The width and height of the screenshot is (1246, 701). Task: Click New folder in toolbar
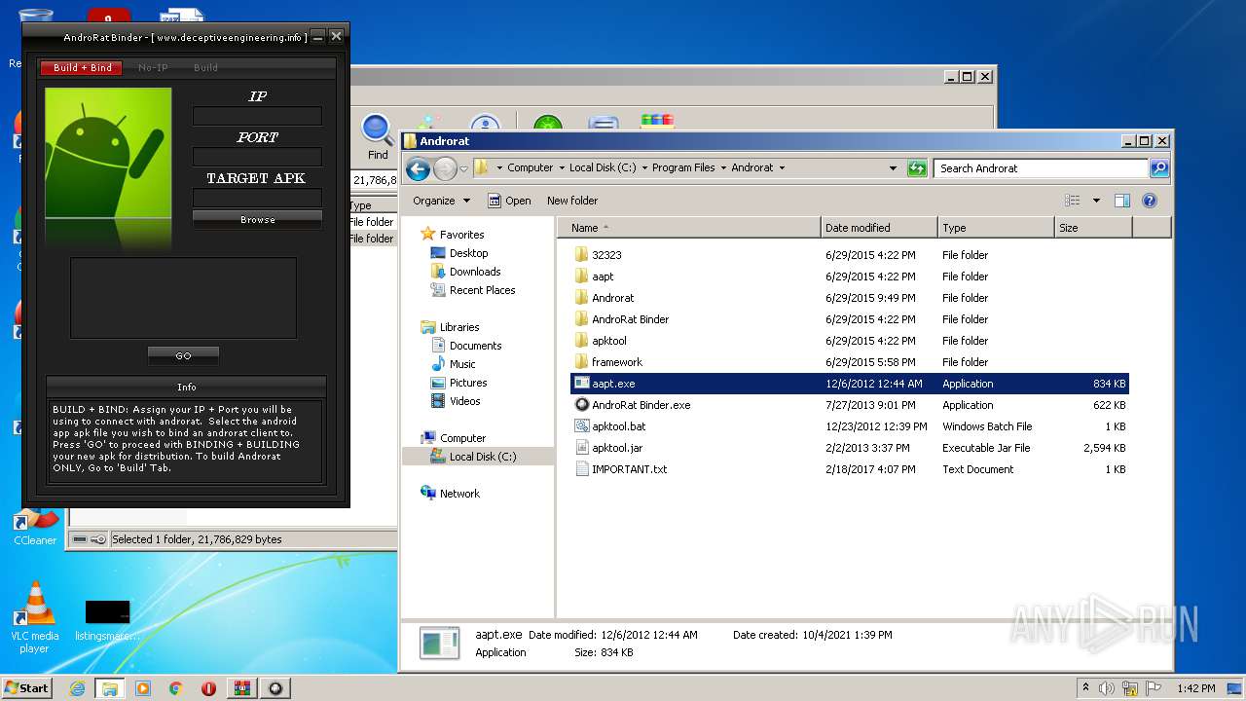(572, 201)
